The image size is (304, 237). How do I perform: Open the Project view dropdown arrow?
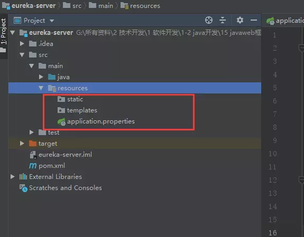(x=52, y=21)
